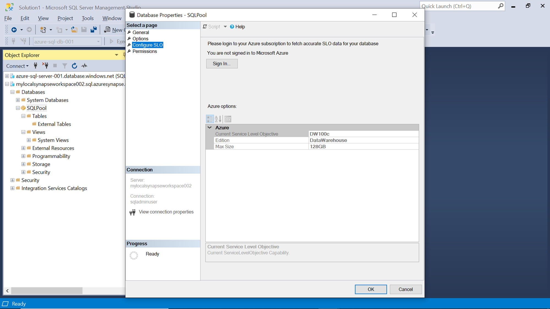The image size is (550, 309).
Task: Collapse the Azure category in the property grid
Action: [210, 127]
